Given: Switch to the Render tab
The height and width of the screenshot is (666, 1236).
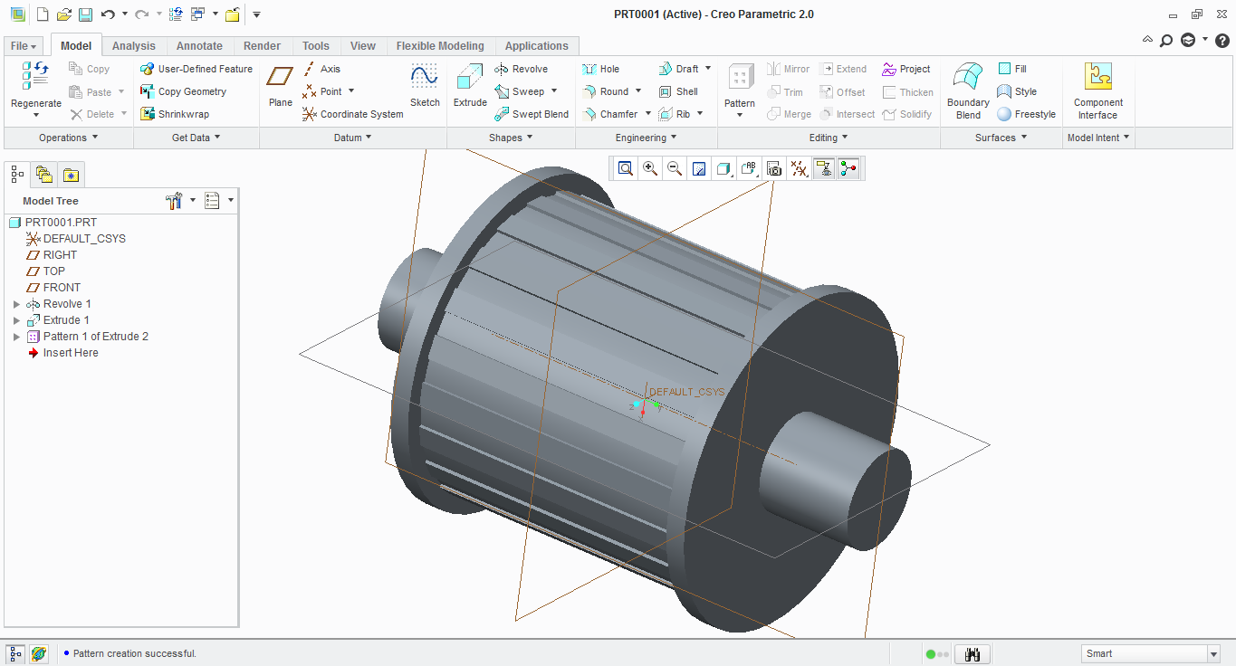Looking at the screenshot, I should (263, 46).
